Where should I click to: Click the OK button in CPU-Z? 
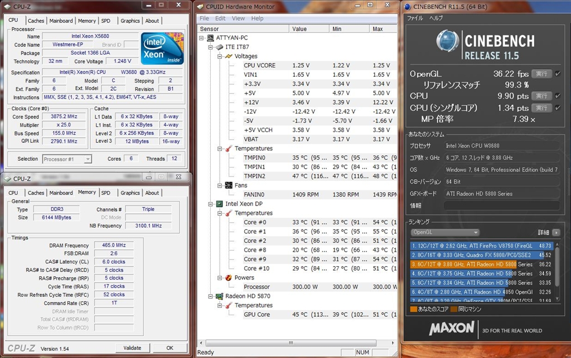[x=170, y=348]
